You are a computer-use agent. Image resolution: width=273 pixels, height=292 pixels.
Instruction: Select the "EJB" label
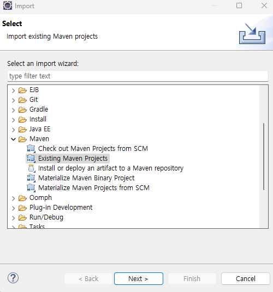pos(34,90)
